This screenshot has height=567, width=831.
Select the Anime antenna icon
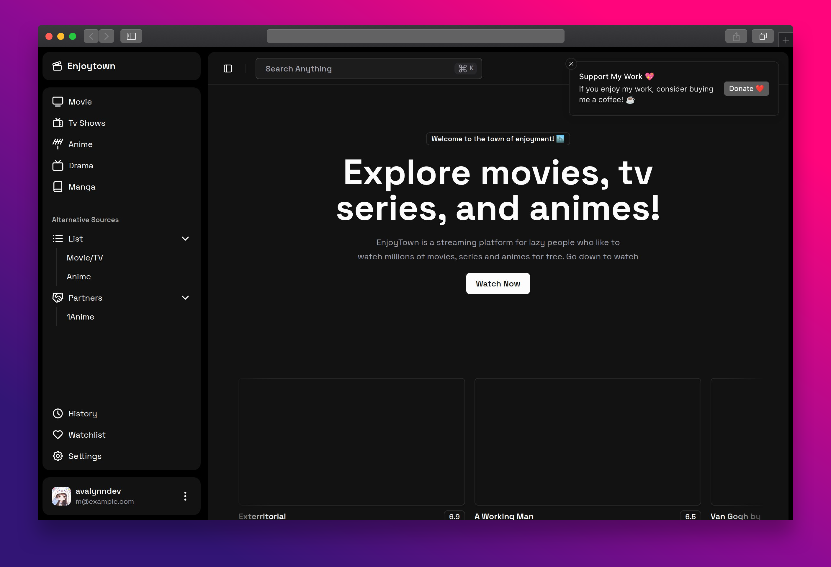click(x=58, y=144)
